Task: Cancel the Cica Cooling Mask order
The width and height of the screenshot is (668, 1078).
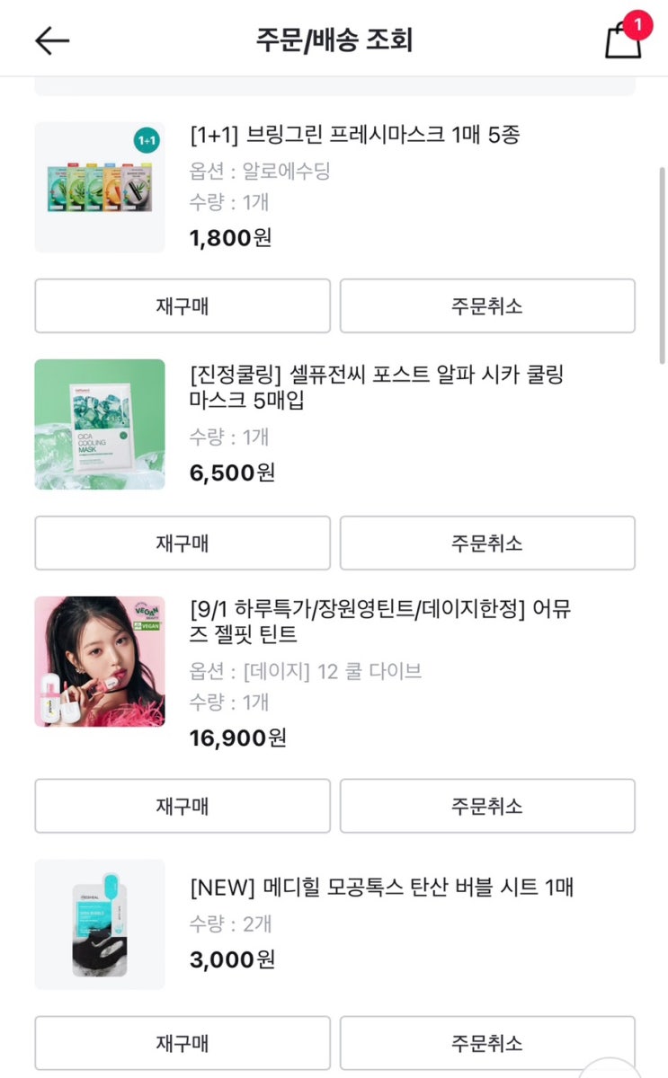Action: tap(487, 543)
